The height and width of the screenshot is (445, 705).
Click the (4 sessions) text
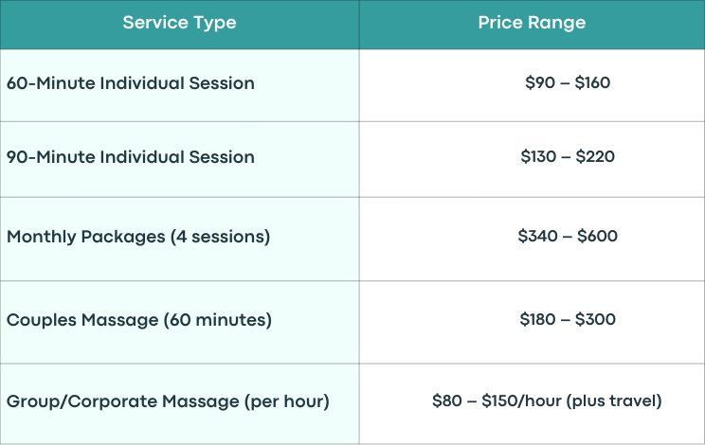point(220,237)
